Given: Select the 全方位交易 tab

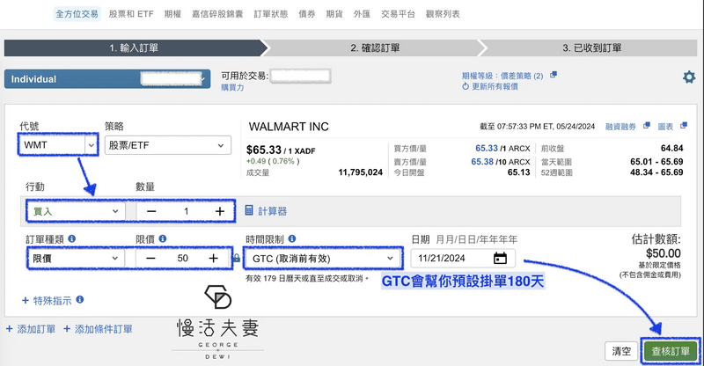Looking at the screenshot, I should pos(77,14).
